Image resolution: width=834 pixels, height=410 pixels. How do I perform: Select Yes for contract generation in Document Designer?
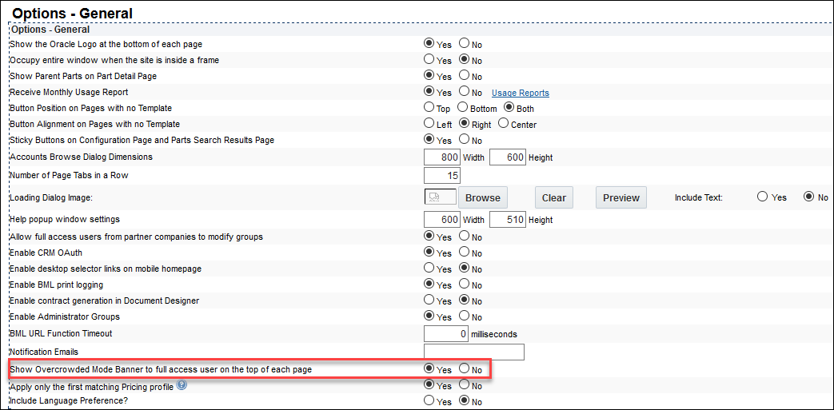(x=428, y=300)
